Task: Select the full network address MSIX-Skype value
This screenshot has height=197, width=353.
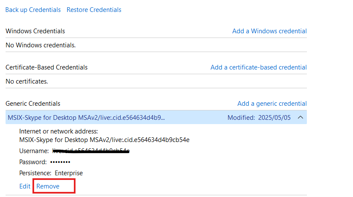Action: pyautogui.click(x=104, y=140)
